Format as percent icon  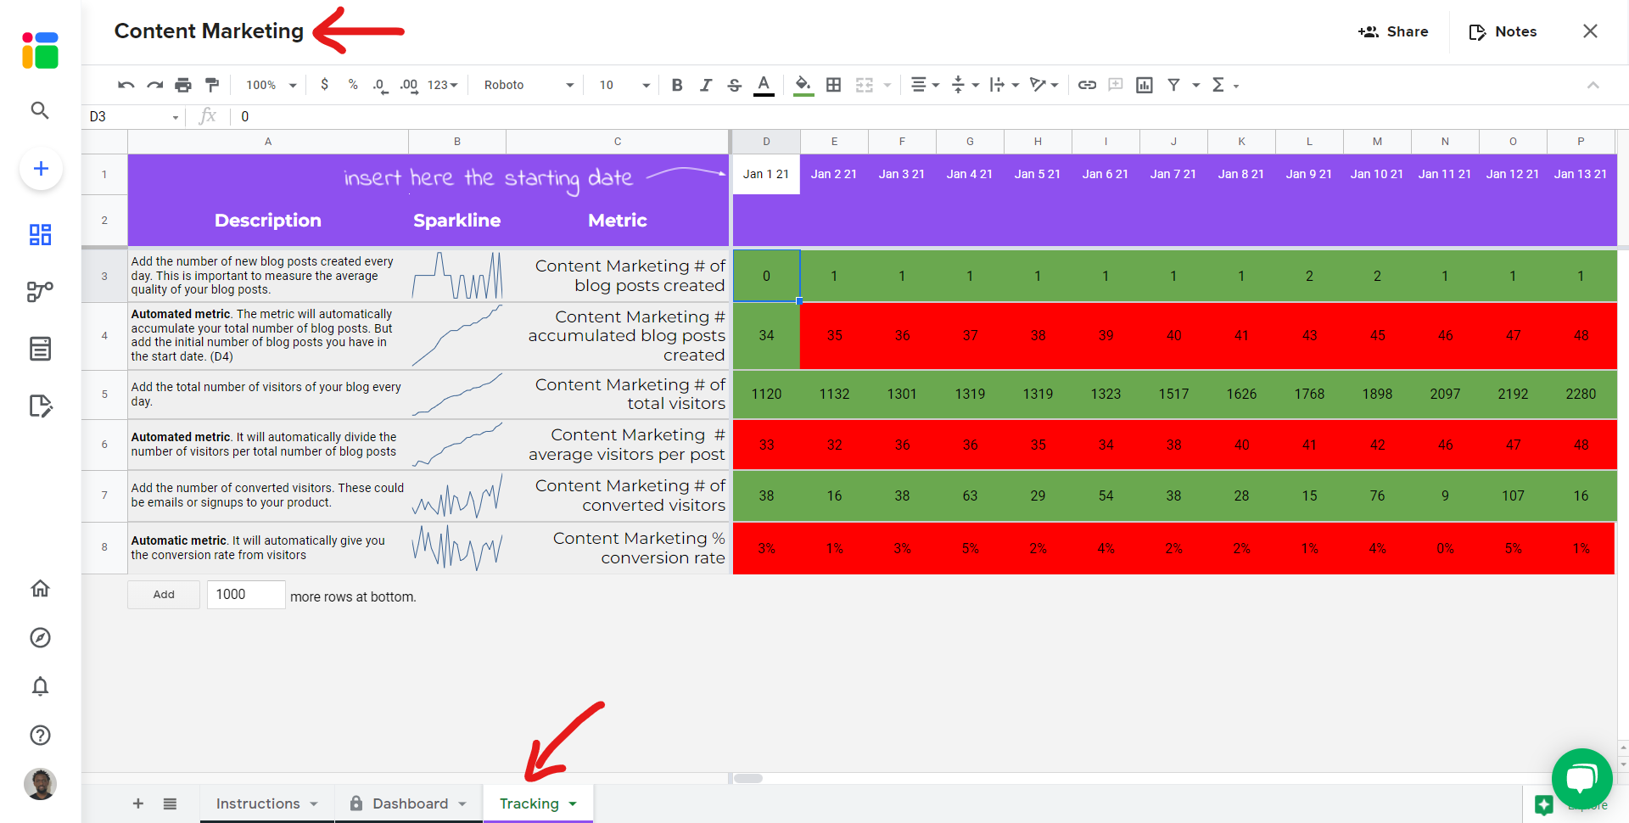coord(353,85)
